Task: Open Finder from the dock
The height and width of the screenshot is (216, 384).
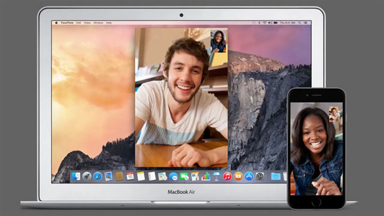Action: pos(76,176)
